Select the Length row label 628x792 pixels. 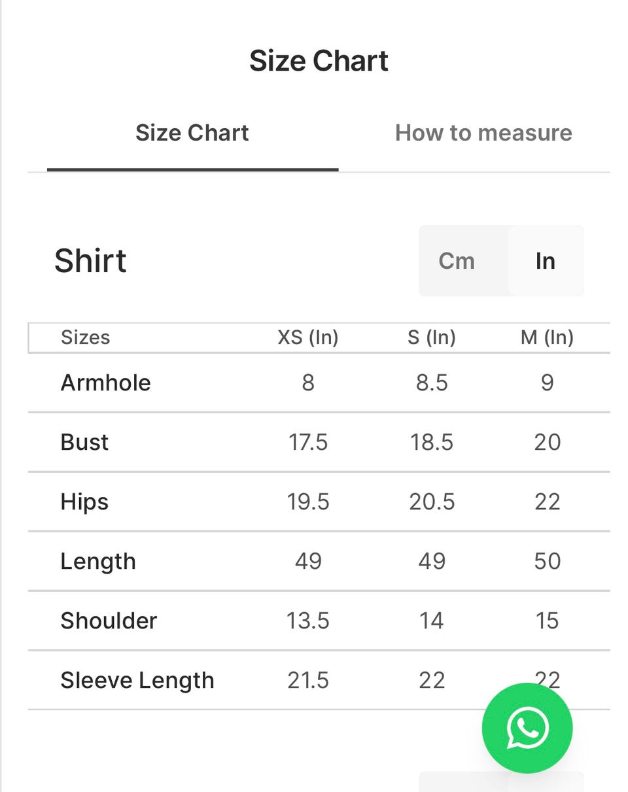(98, 561)
